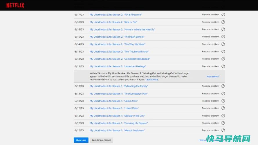Hide "The Succession Plan" from history
Screen dimensions: 258x145
pyautogui.click(x=223, y=94)
